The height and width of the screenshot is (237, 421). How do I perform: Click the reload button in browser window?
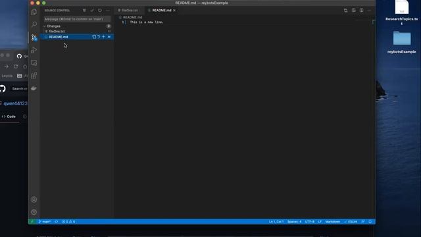(16, 66)
